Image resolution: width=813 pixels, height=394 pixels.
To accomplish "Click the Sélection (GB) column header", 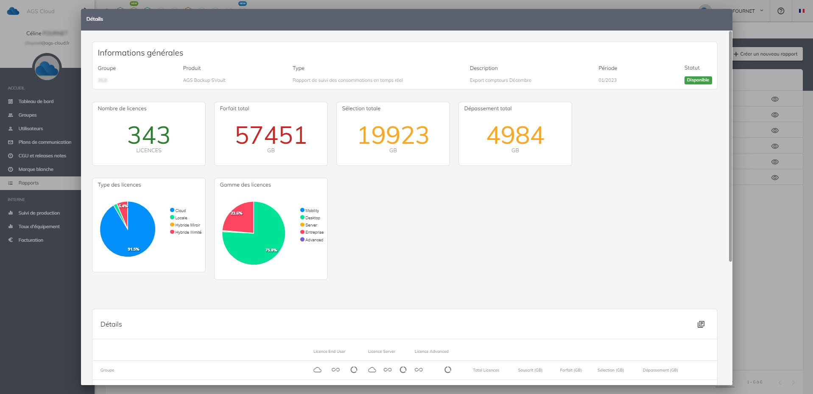I will 611,370.
